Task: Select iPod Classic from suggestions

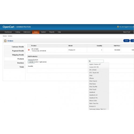Action: (99, 81)
